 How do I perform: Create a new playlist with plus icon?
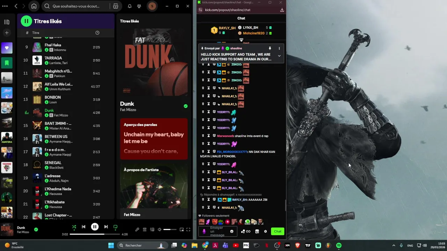point(7,33)
